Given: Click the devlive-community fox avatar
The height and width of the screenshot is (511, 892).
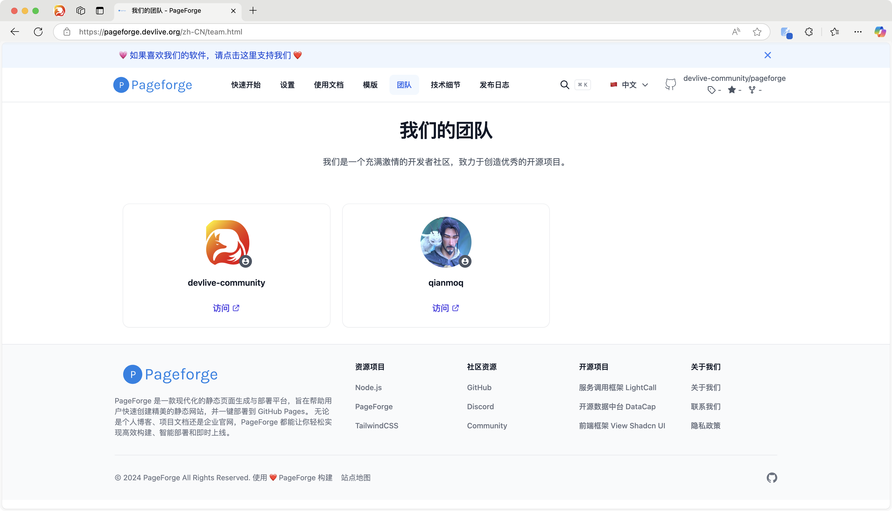Looking at the screenshot, I should (227, 242).
